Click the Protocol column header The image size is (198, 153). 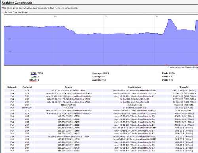point(27,87)
